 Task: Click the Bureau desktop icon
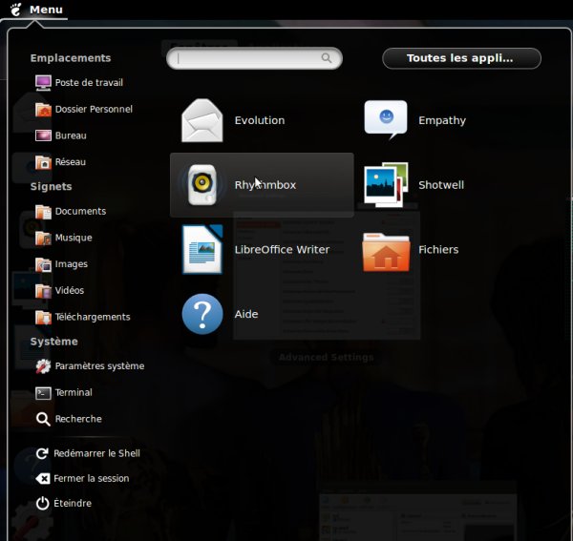coord(43,135)
